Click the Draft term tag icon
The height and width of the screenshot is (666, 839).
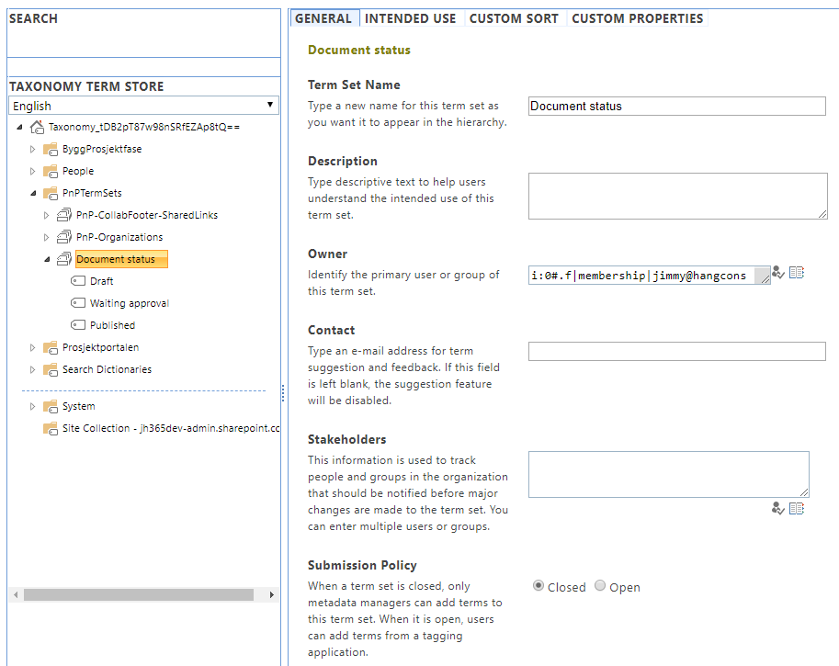click(78, 281)
